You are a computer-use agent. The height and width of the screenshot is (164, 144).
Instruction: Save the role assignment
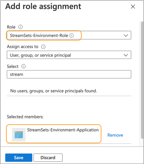19,158
